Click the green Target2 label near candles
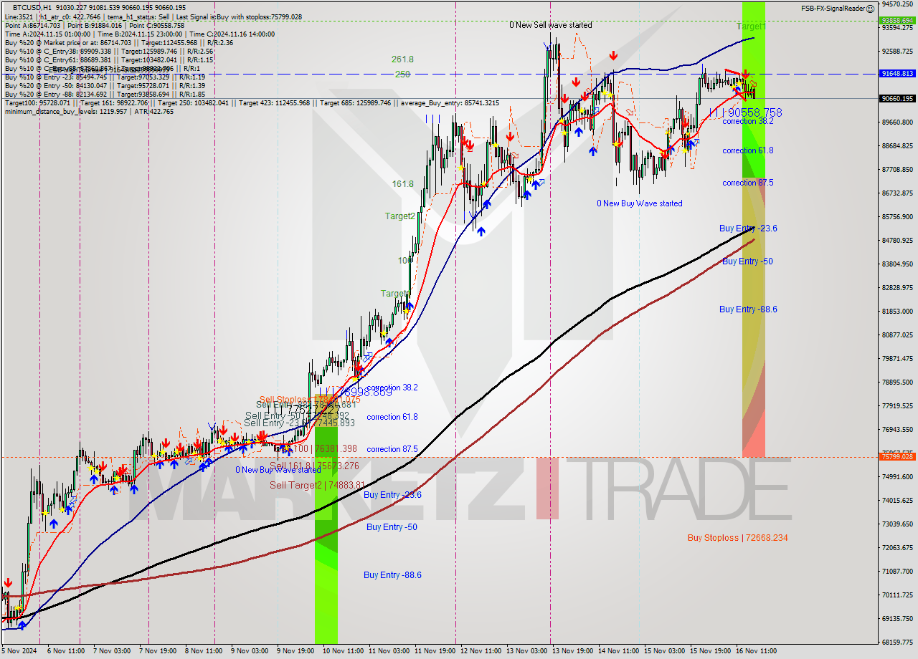918x659 pixels. 399,216
